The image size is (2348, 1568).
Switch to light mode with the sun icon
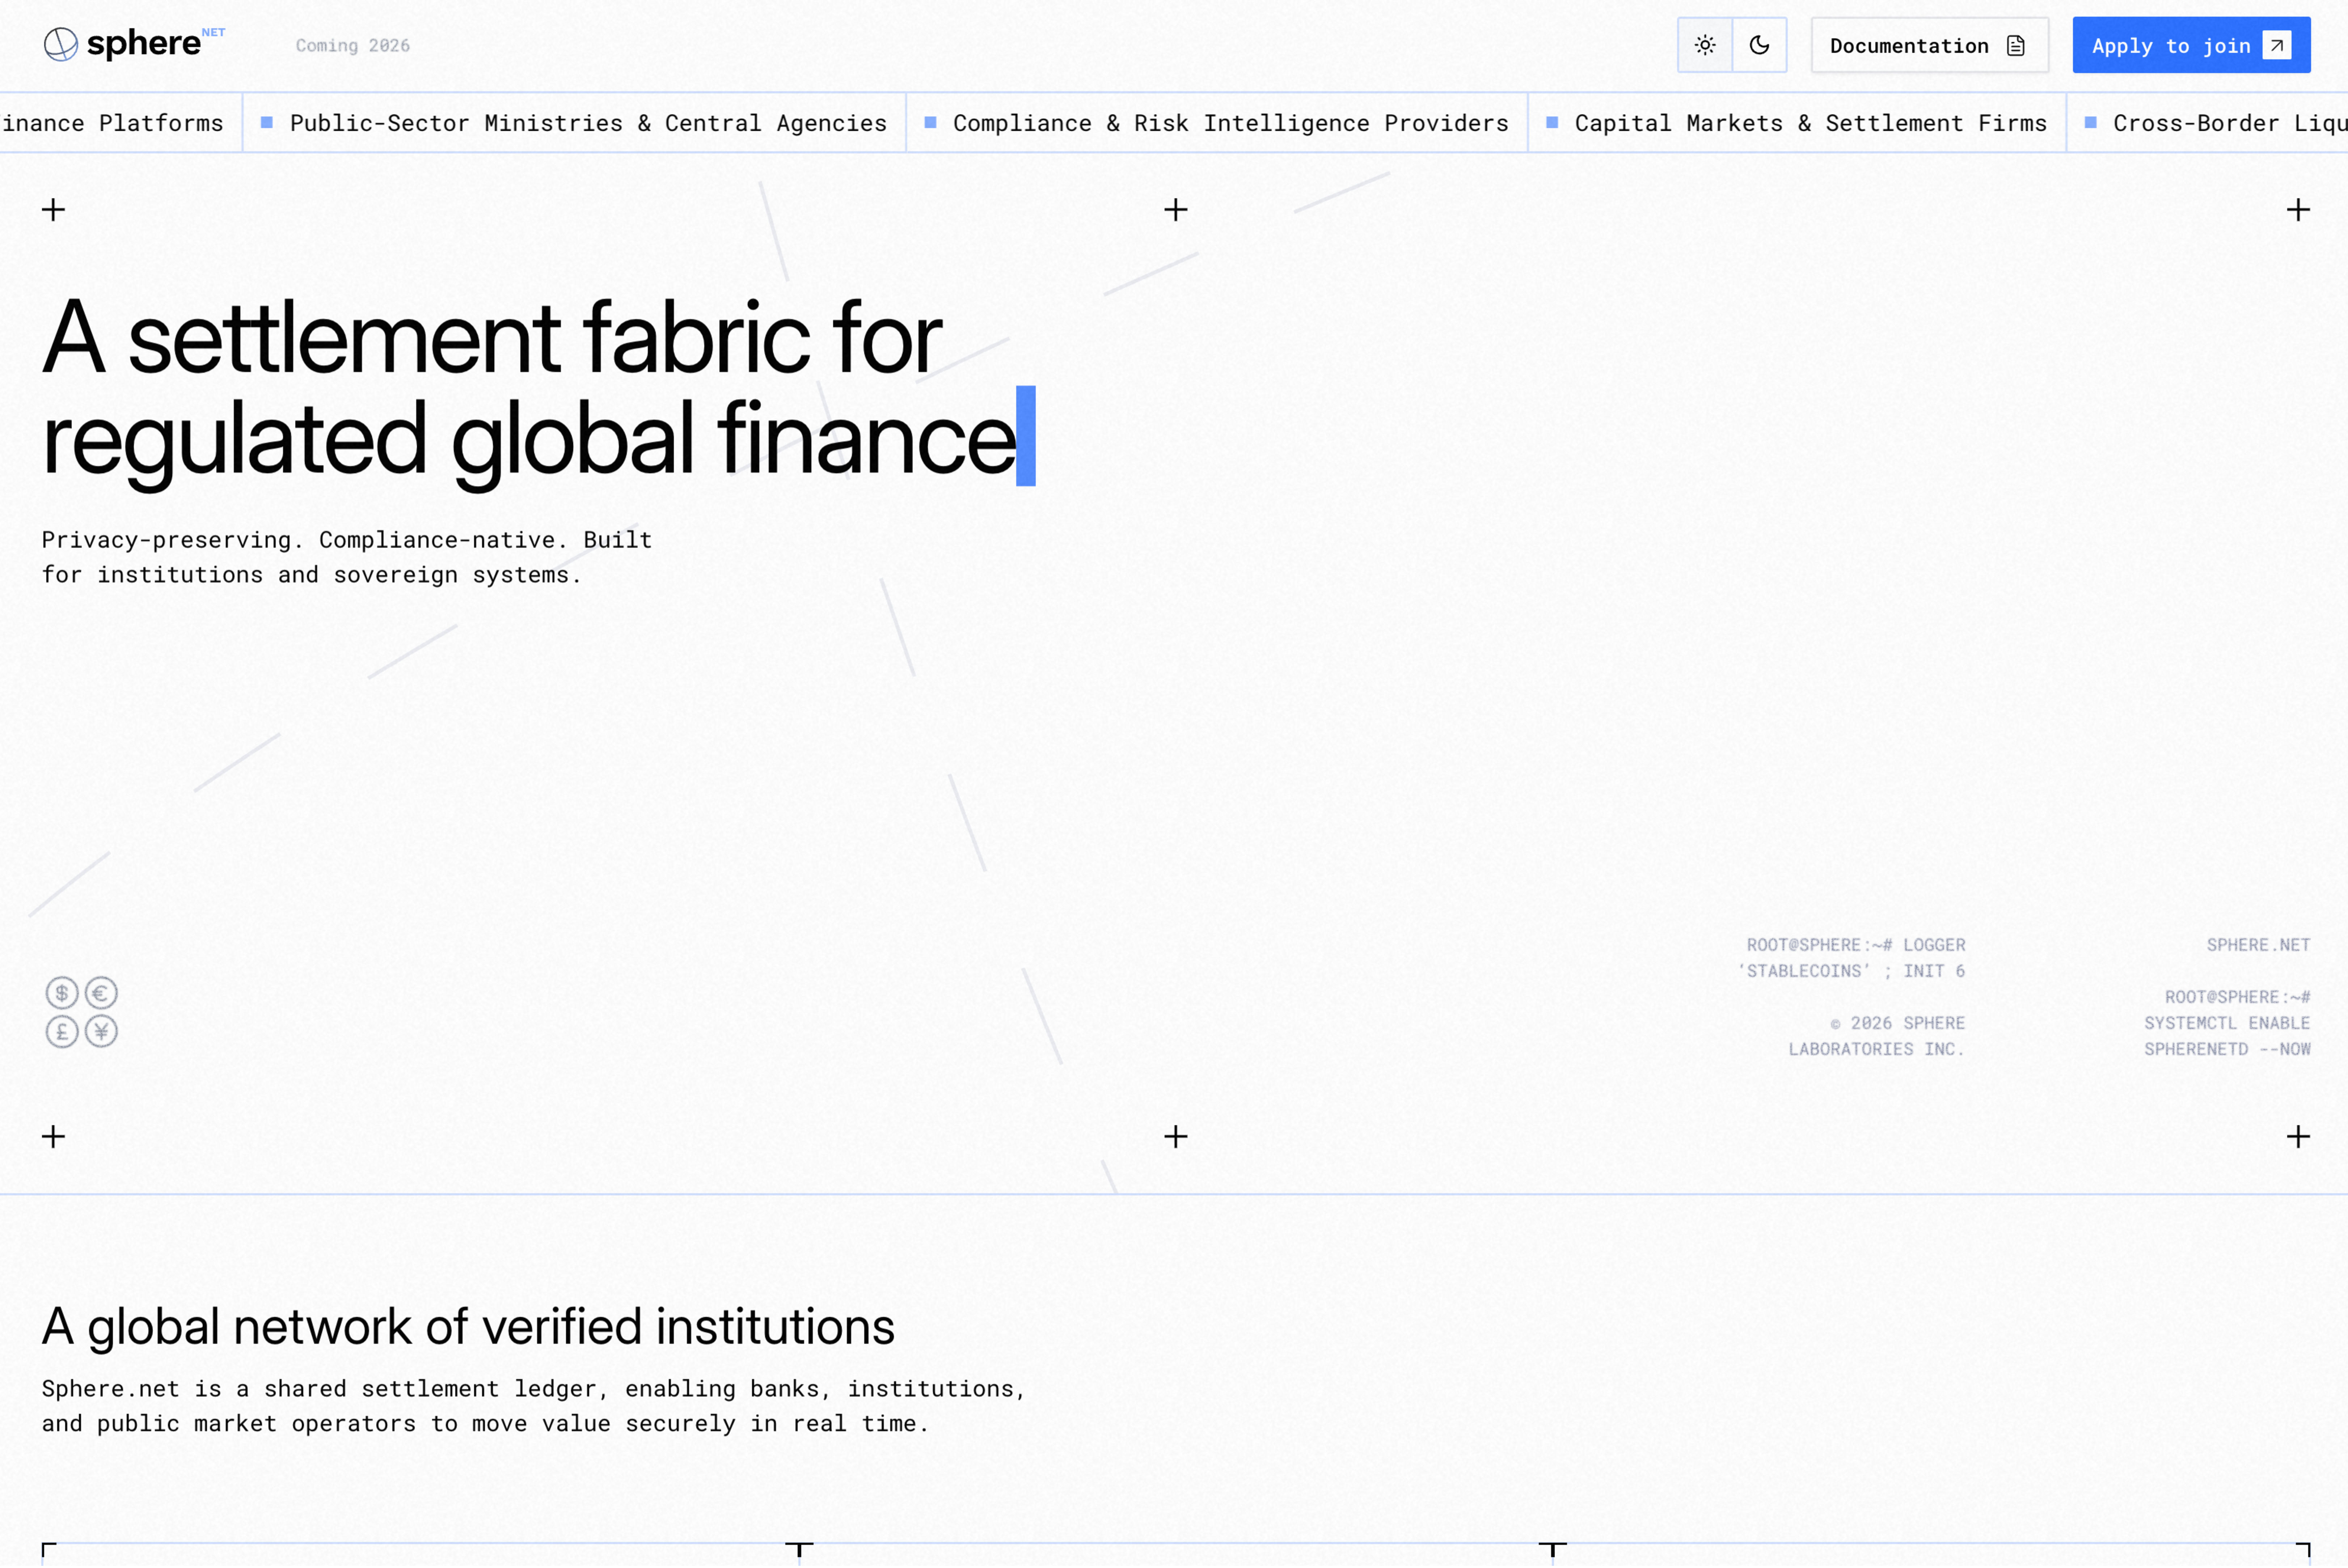1705,45
